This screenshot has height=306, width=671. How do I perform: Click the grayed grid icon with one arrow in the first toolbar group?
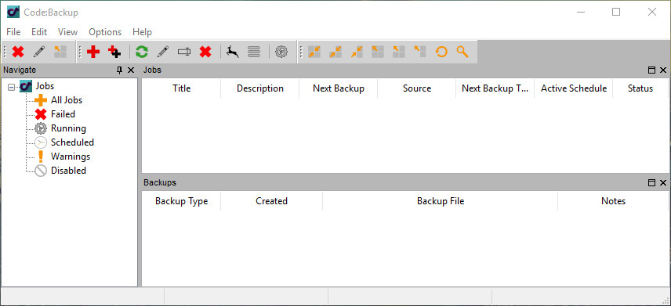(x=60, y=52)
